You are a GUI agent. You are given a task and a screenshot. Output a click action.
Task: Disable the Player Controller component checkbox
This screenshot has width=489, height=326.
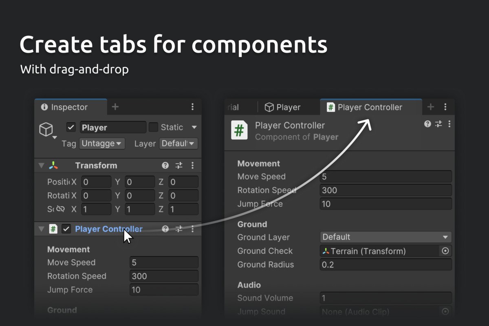click(x=66, y=229)
